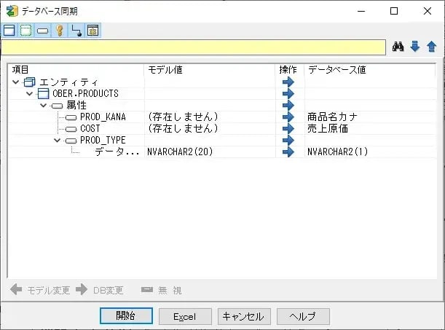Screen dimensions: 445x330
Task: Toggle the relationship line filter icon
Action: point(76,31)
